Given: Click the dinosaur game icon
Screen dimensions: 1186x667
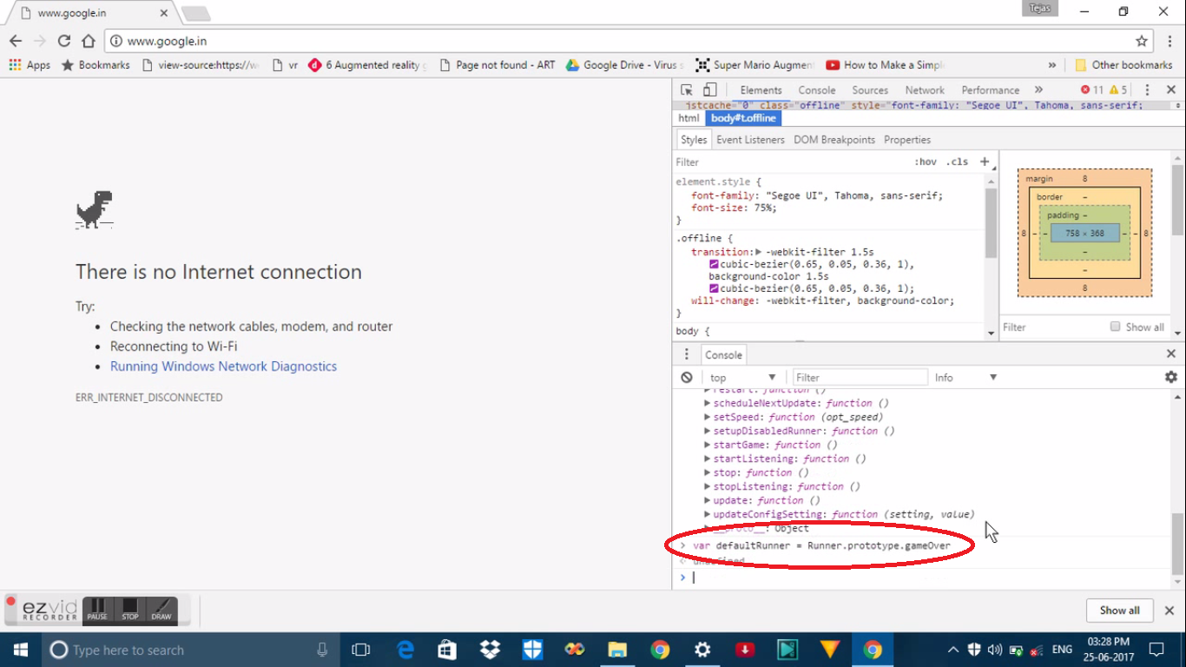Looking at the screenshot, I should tap(94, 210).
